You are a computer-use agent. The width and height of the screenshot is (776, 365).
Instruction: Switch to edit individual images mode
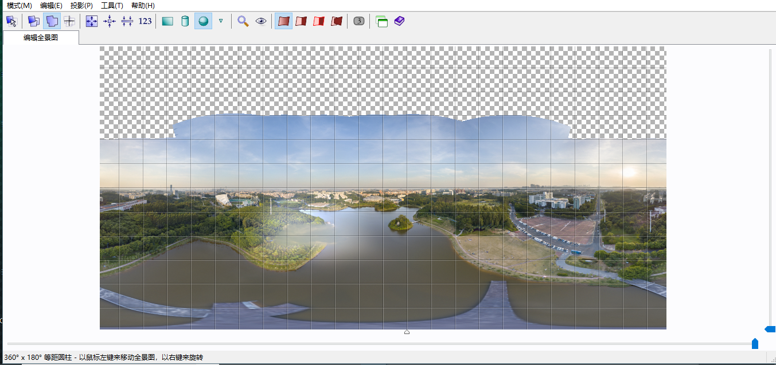pyautogui.click(x=34, y=21)
